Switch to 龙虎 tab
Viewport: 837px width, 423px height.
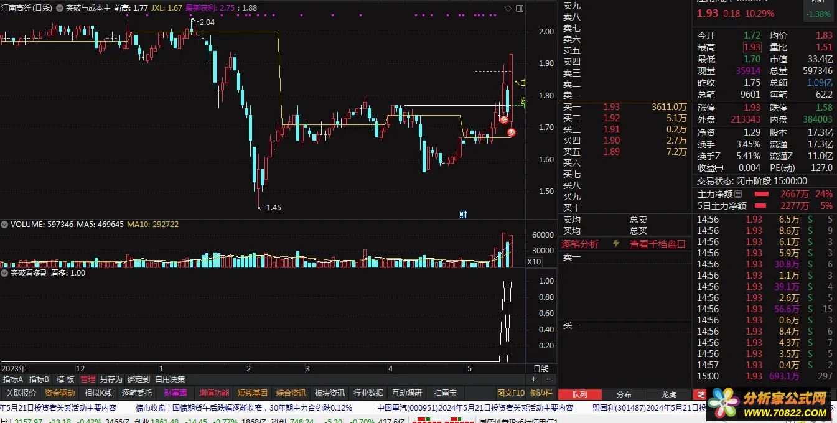[669, 394]
